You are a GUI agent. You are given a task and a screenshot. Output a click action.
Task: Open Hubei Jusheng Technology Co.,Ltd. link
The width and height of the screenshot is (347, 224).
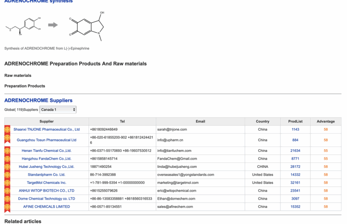click(x=46, y=166)
